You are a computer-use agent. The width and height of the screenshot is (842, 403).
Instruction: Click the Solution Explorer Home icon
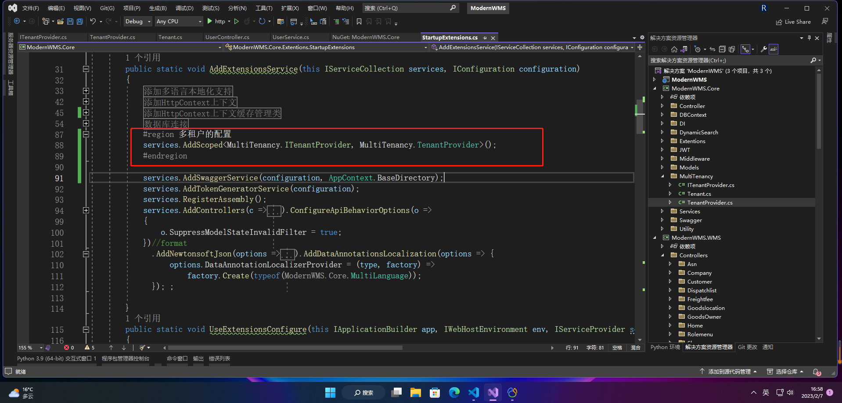coord(674,49)
